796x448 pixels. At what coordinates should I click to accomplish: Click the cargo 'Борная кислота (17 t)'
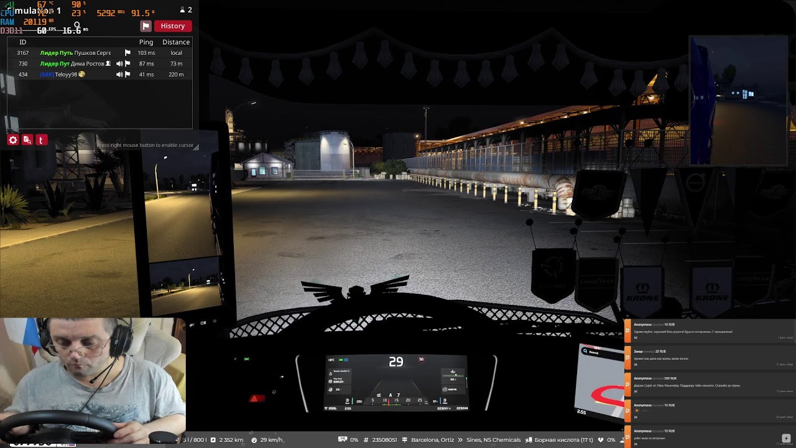click(x=564, y=440)
